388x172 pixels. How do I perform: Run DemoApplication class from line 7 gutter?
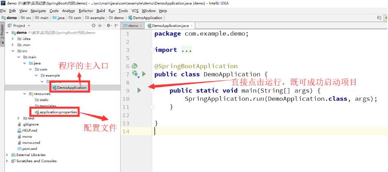(x=144, y=74)
